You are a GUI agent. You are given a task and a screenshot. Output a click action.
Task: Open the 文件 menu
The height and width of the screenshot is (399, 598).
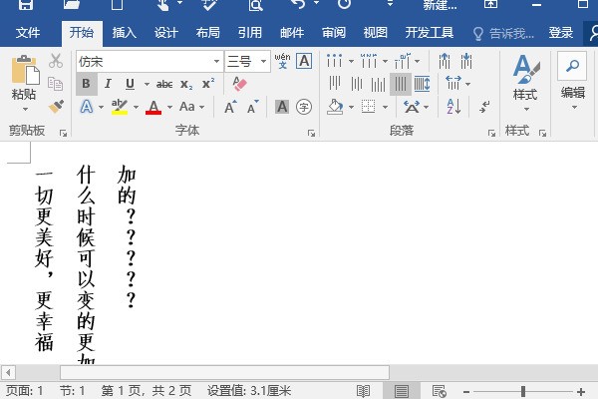[28, 33]
